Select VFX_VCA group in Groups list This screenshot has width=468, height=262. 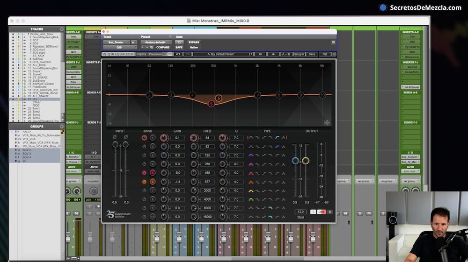click(29, 139)
